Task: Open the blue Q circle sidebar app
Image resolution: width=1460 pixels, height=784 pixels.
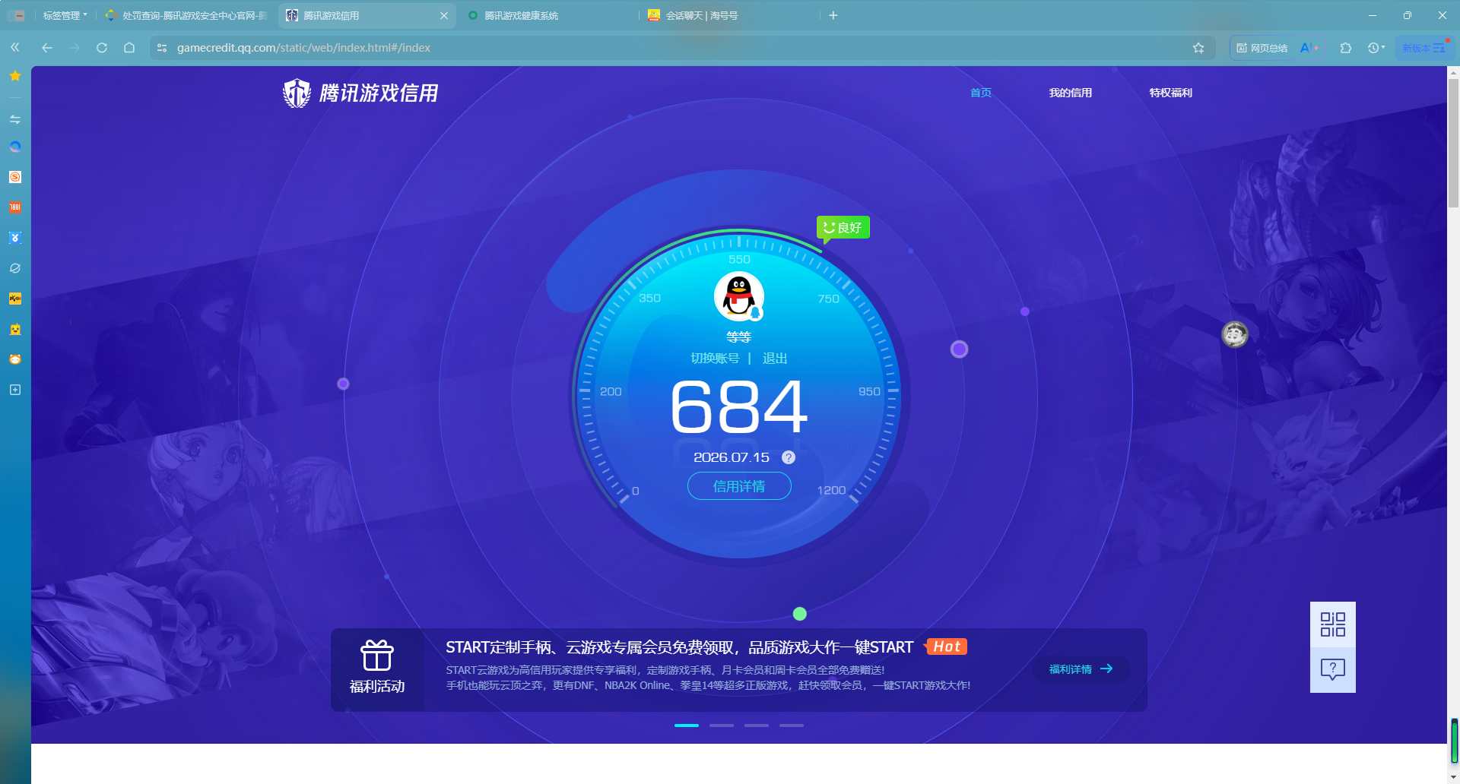Action: pyautogui.click(x=15, y=147)
